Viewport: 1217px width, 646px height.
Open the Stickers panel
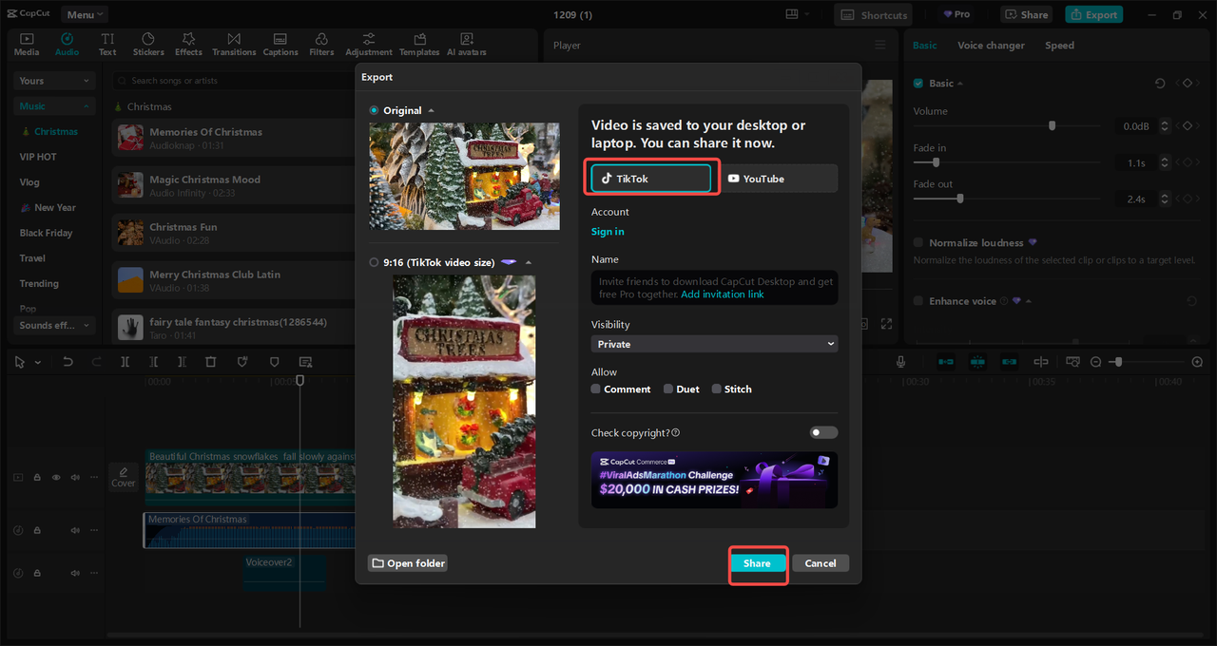point(148,45)
